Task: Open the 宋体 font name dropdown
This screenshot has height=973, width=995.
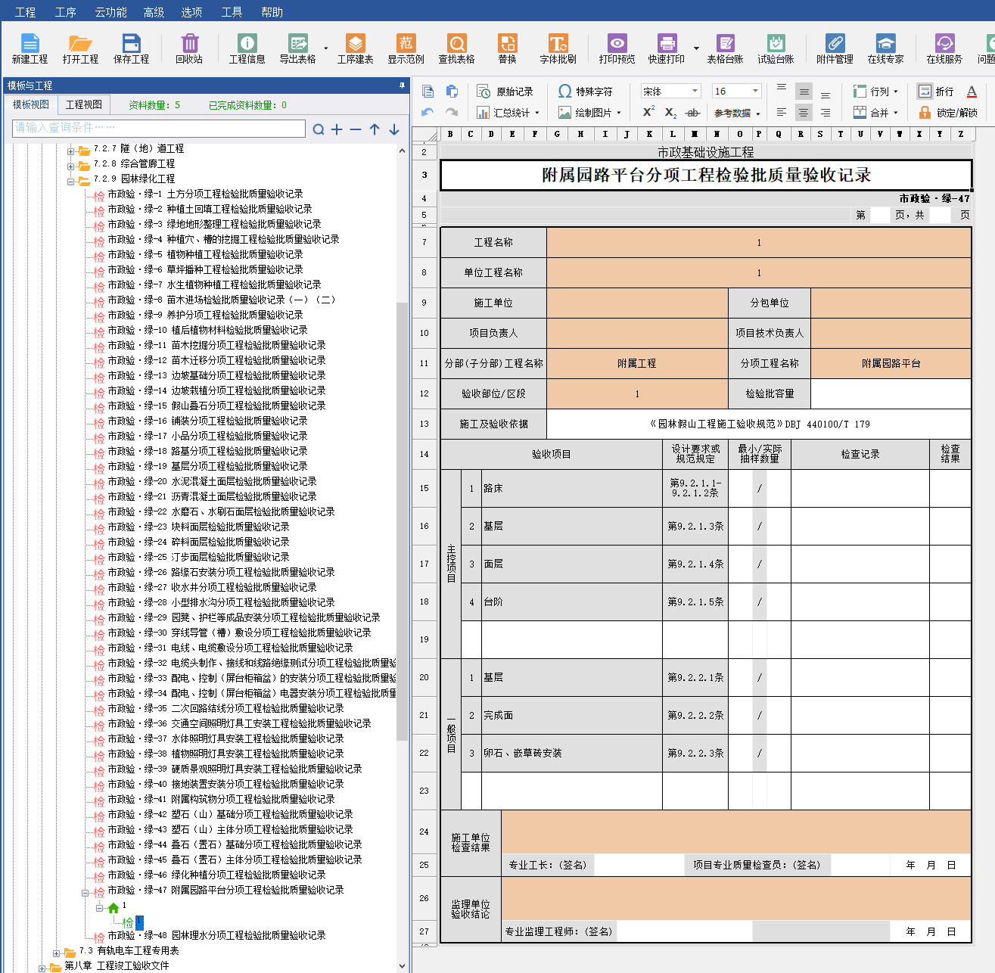Action: [695, 91]
